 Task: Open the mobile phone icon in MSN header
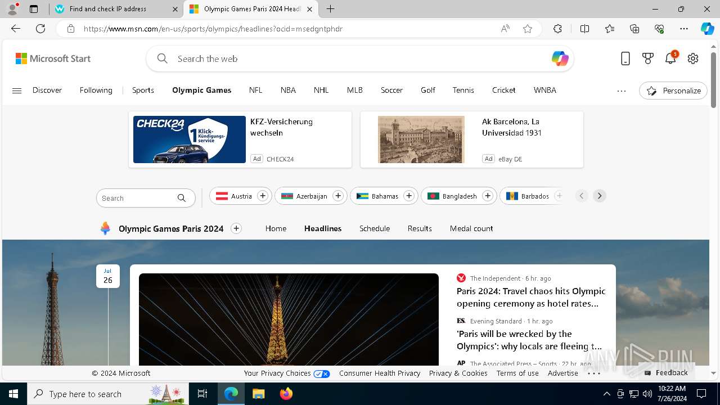[x=625, y=58]
